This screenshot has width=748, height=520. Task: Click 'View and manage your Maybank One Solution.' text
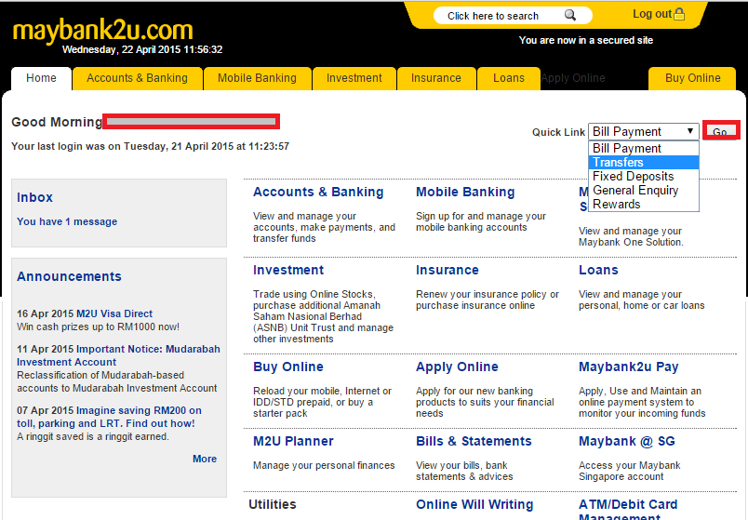point(631,236)
